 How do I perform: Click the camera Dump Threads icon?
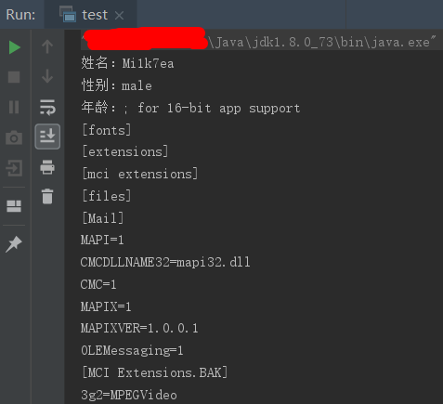coord(14,137)
